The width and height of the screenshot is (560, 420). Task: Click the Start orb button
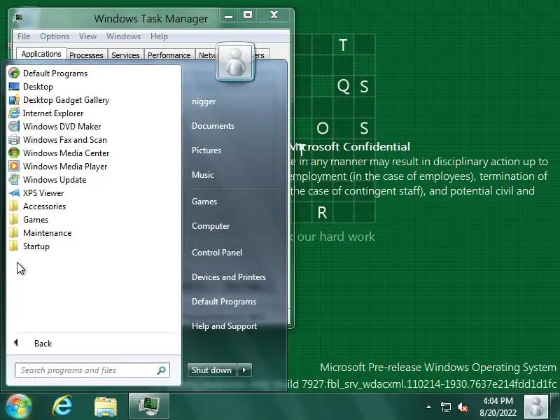pos(18,407)
